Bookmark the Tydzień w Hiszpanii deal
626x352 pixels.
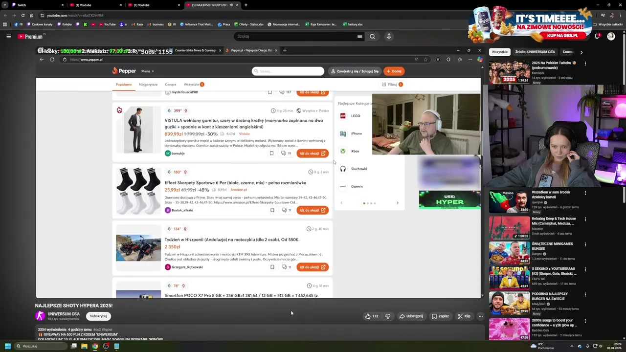272,267
